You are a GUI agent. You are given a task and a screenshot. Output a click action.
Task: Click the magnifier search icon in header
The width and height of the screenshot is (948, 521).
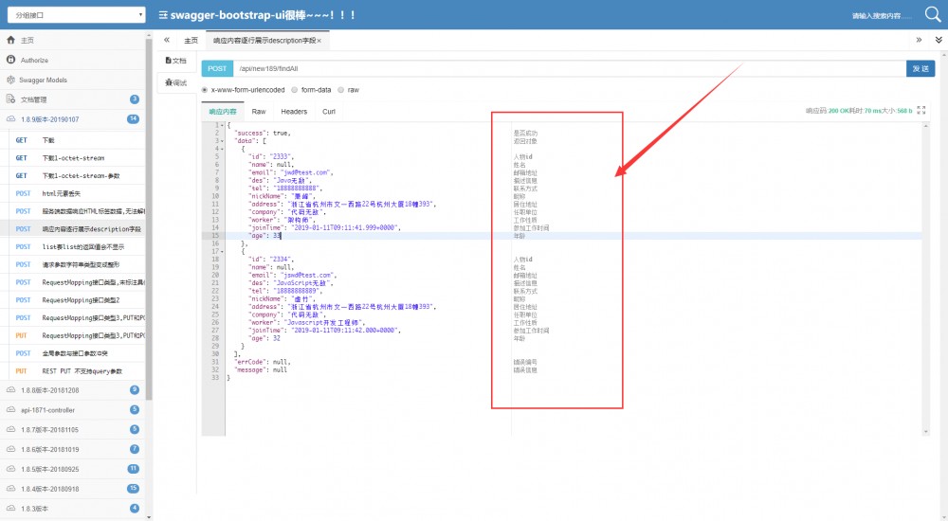pyautogui.click(x=933, y=14)
